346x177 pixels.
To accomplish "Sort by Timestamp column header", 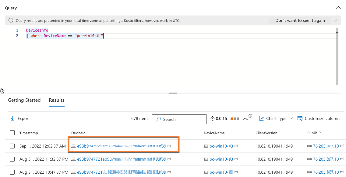I will 28,133.
